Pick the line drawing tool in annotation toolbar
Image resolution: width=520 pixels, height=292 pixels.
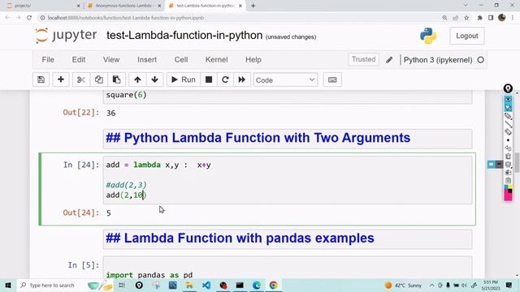coord(508,124)
